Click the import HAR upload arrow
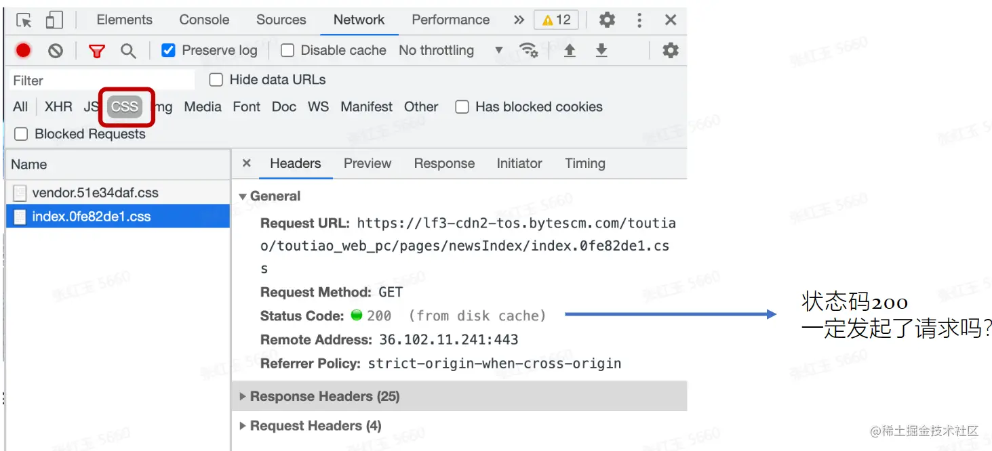The image size is (992, 451). pyautogui.click(x=570, y=51)
